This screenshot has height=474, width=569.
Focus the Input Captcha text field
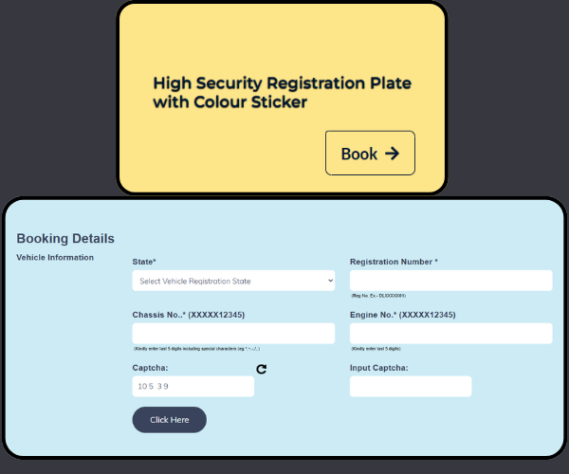411,386
